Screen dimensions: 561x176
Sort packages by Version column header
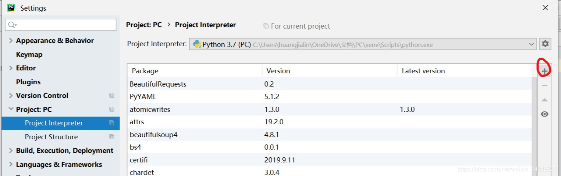coord(278,71)
